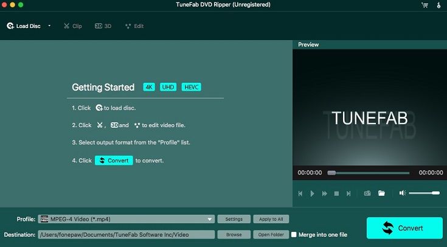Open the 3D settings tool

point(103,26)
